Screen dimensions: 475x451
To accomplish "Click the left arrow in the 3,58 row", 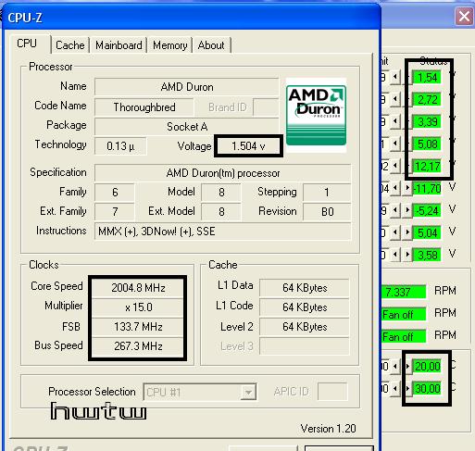I will (395, 255).
